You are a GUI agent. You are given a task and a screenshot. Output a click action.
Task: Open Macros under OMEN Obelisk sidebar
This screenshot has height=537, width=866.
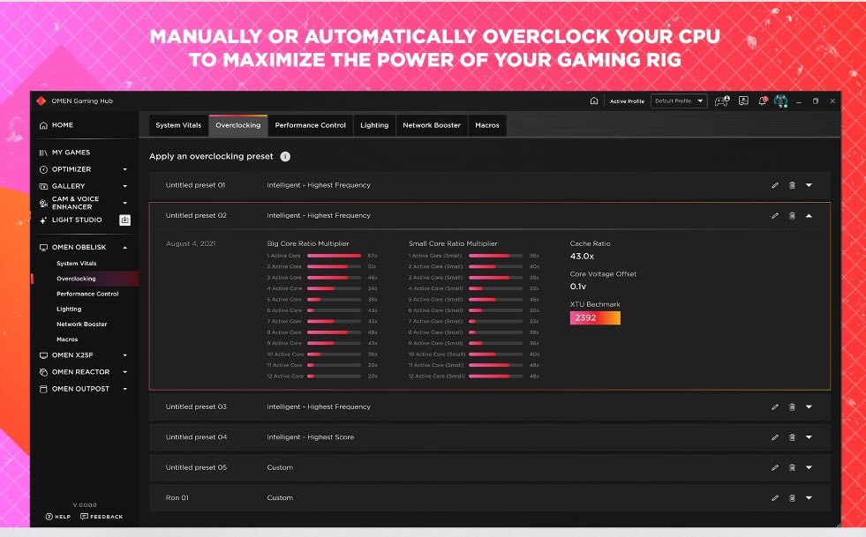pos(67,339)
